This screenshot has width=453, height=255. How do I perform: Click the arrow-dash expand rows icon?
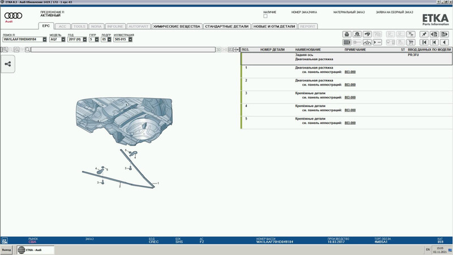[377, 42]
